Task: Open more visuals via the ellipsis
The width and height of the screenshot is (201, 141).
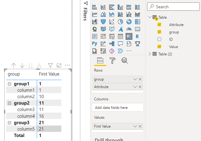Action: click(129, 51)
